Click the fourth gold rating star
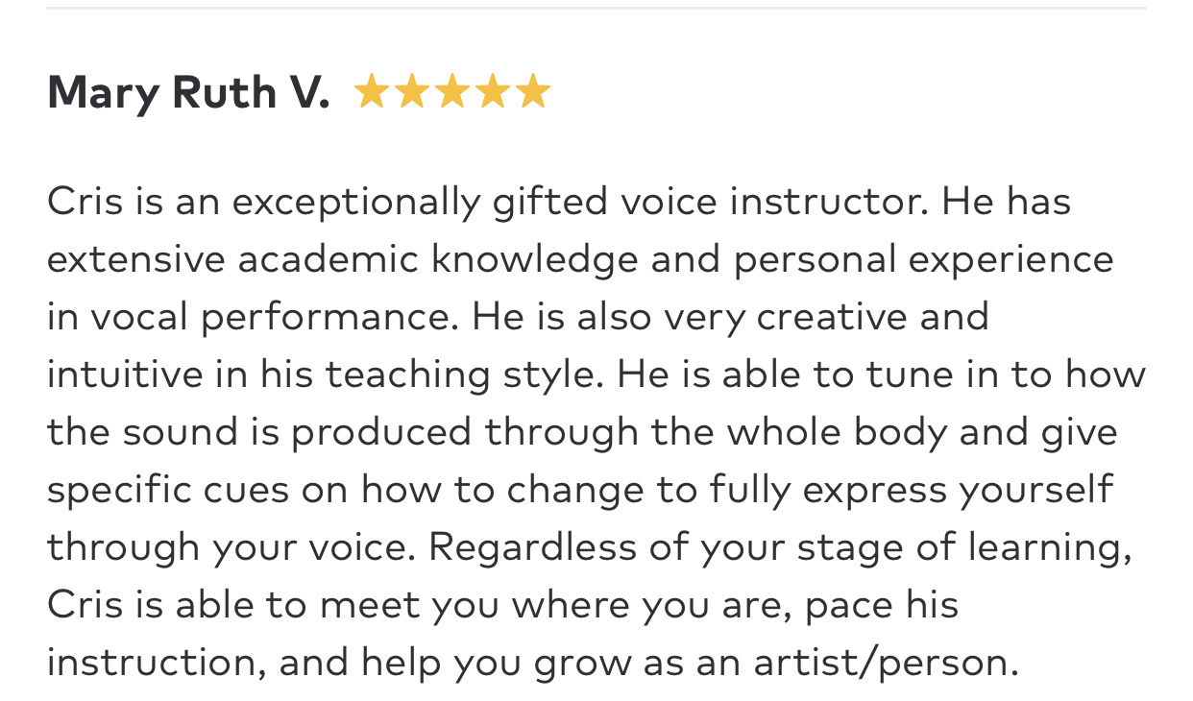 click(x=492, y=92)
